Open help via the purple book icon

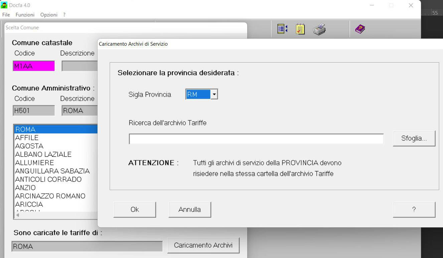(x=360, y=29)
